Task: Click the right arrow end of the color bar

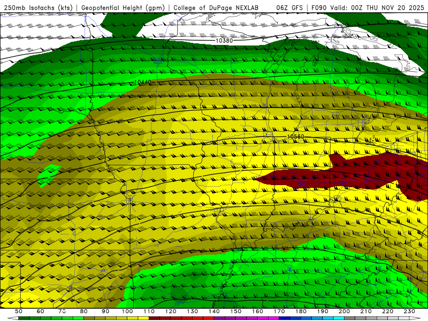Action: 415,318
